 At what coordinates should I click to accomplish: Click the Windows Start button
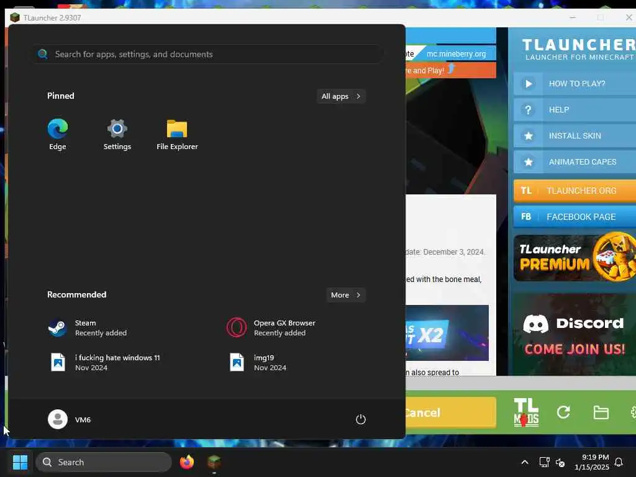[20, 462]
